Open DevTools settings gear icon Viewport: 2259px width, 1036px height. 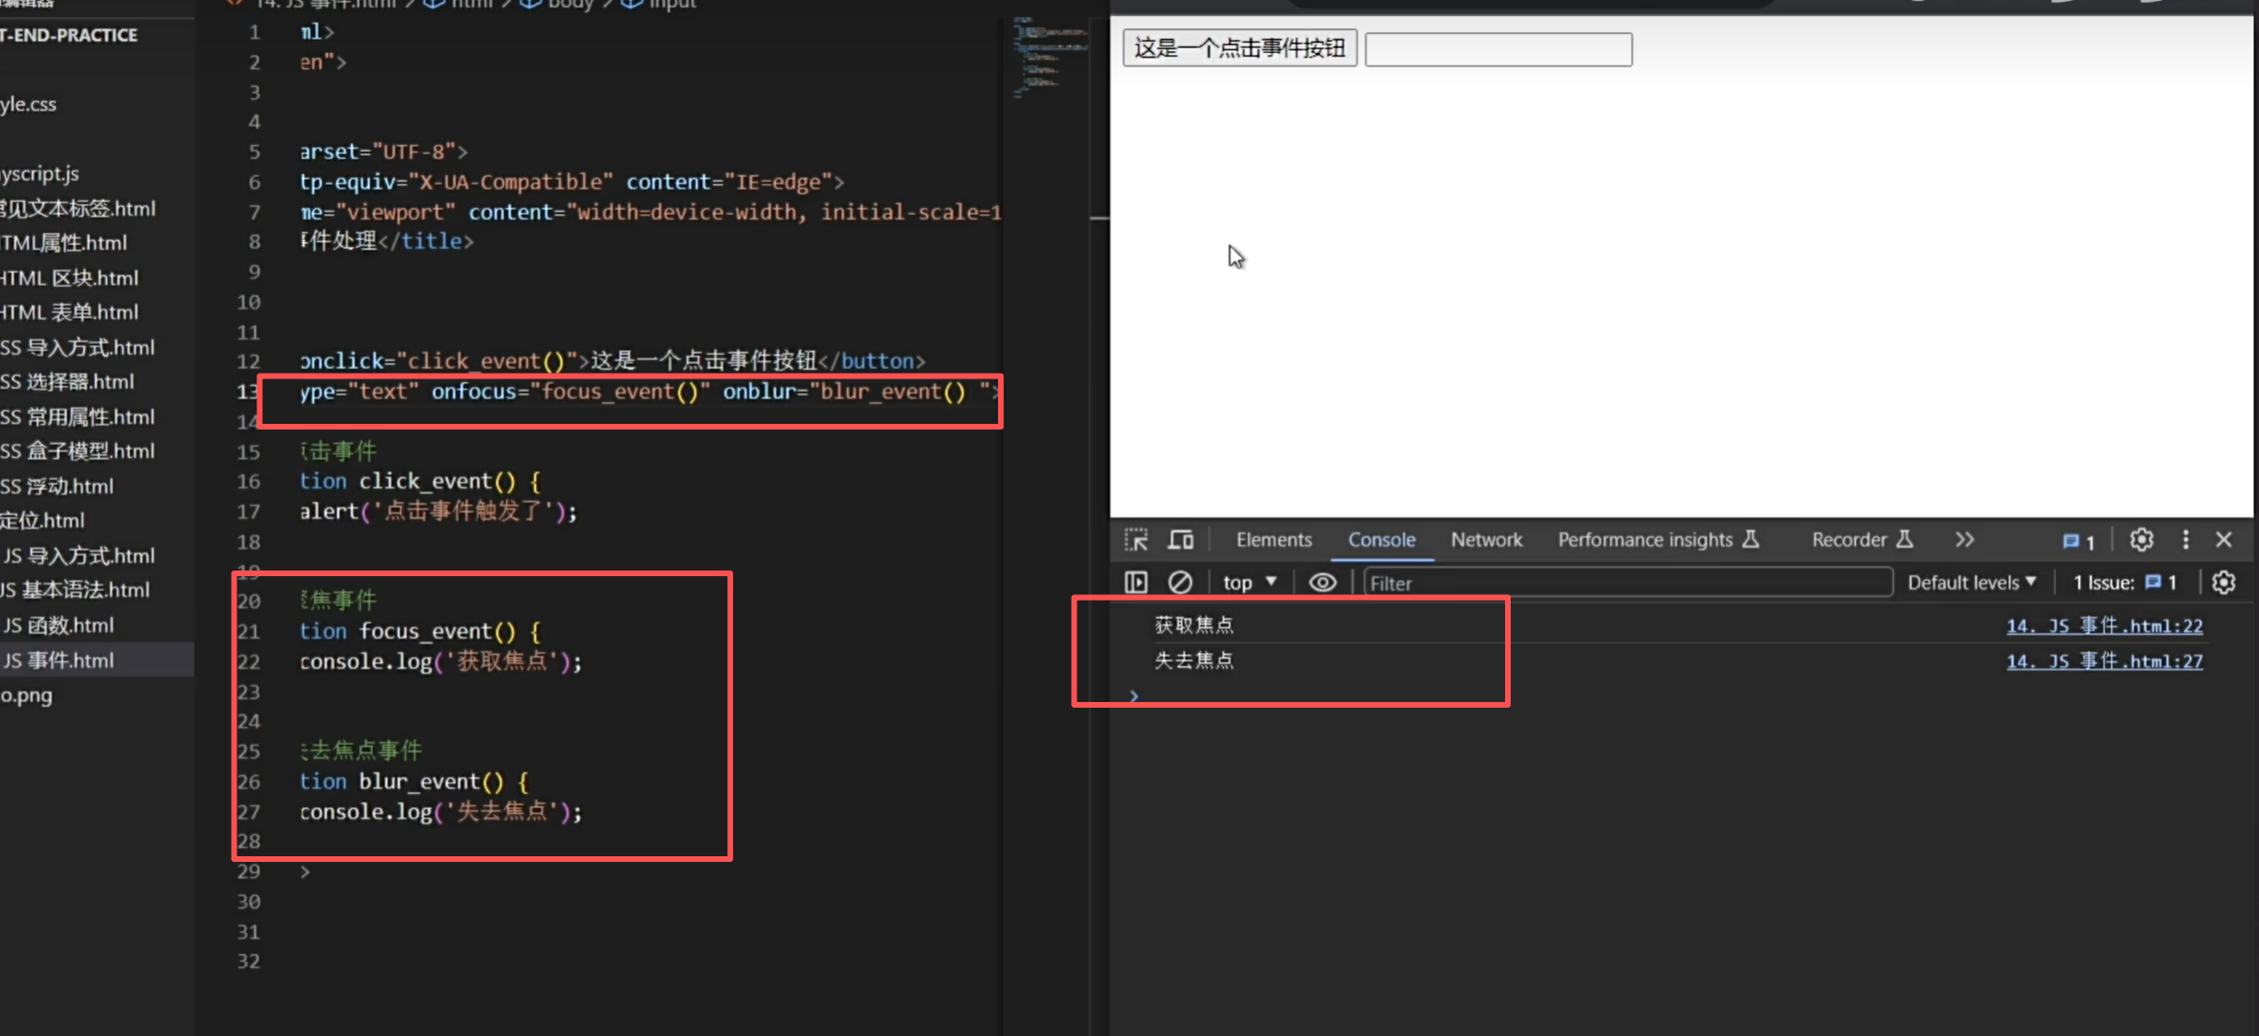point(2142,539)
